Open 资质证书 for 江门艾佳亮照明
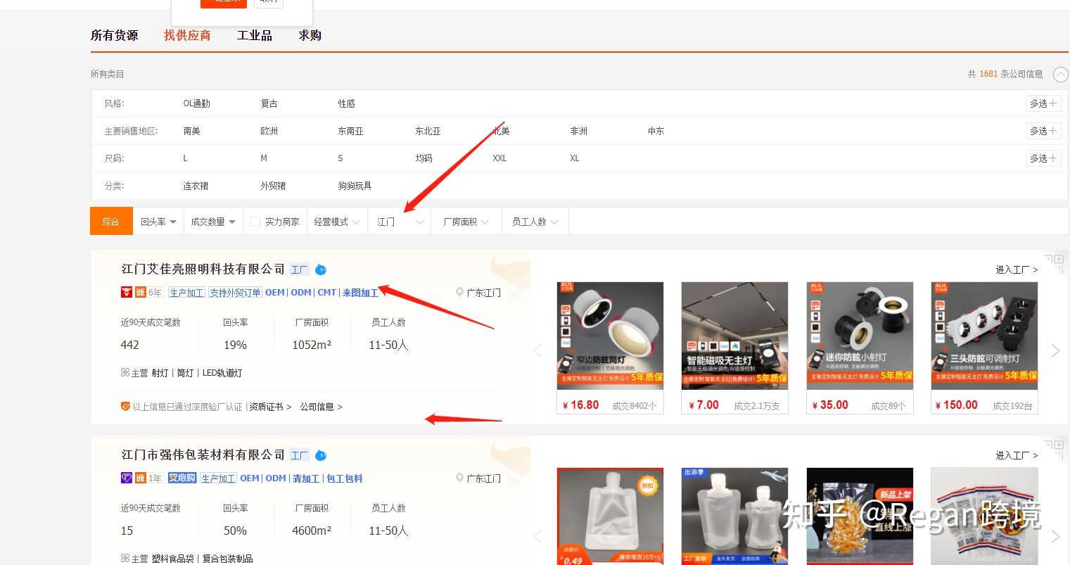 tap(270, 407)
